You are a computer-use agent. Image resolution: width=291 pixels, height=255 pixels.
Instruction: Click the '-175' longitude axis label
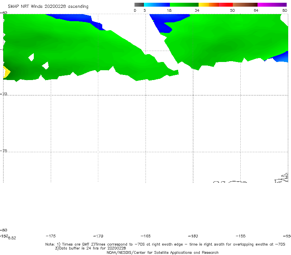(x=51, y=236)
